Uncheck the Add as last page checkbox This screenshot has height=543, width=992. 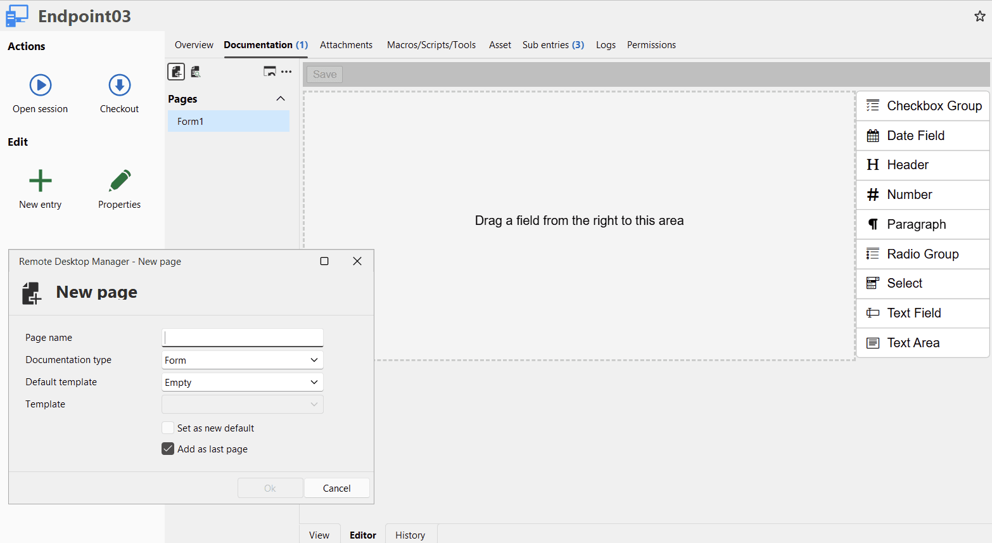coord(168,449)
